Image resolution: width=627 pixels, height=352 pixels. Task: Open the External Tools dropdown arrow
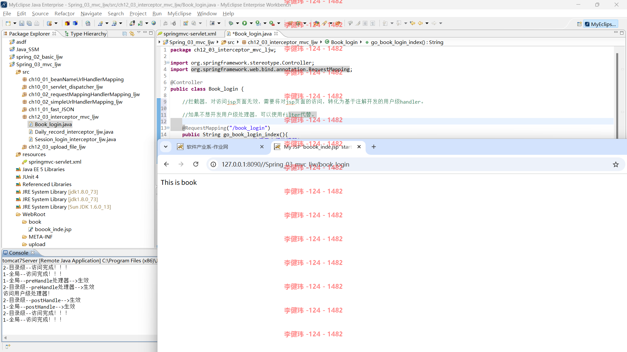click(279, 23)
